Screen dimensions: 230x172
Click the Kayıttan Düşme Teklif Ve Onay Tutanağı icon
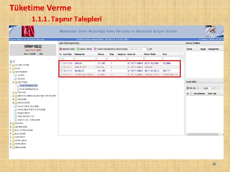pyautogui.click(x=16, y=110)
